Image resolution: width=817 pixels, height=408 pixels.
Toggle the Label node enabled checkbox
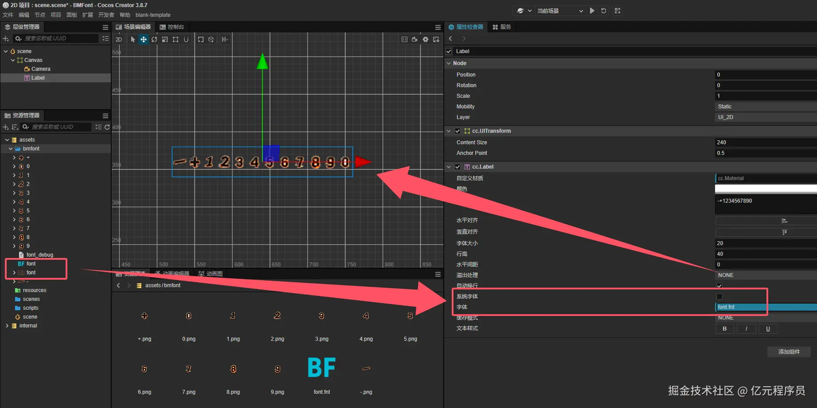click(x=449, y=51)
